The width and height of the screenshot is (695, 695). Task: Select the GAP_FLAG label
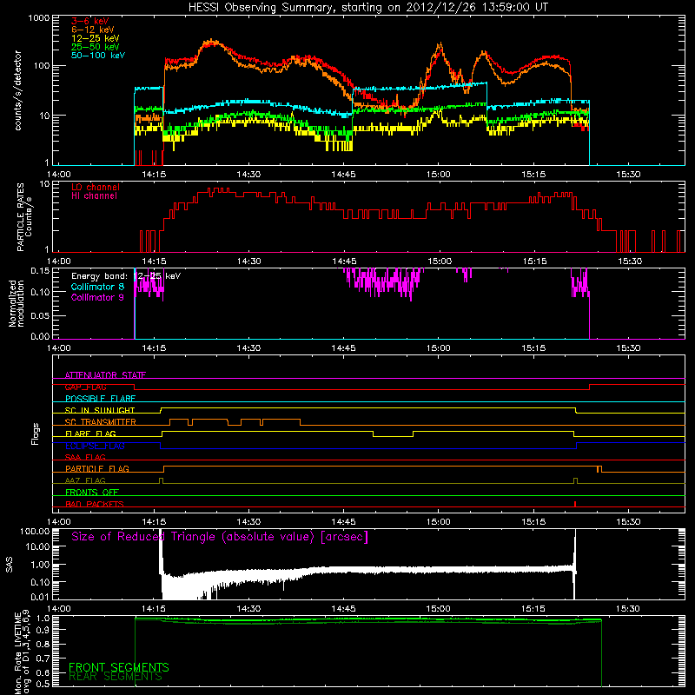(x=85, y=387)
